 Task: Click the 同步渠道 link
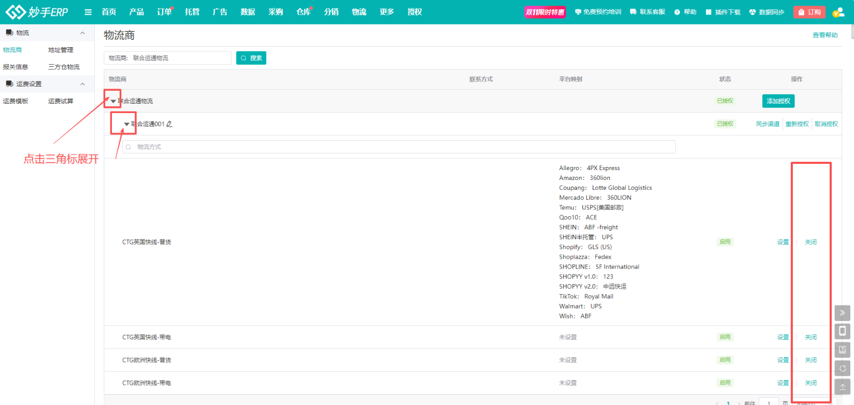pyautogui.click(x=767, y=124)
